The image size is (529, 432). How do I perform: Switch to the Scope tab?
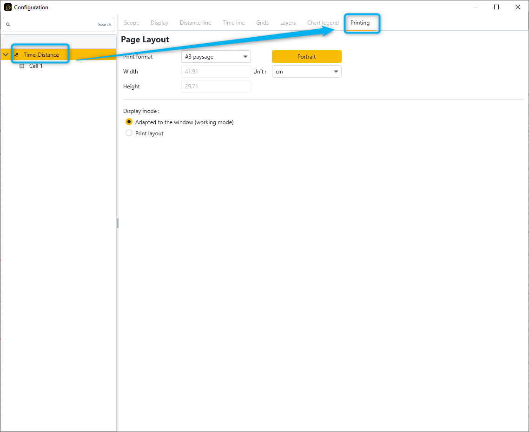pyautogui.click(x=132, y=23)
